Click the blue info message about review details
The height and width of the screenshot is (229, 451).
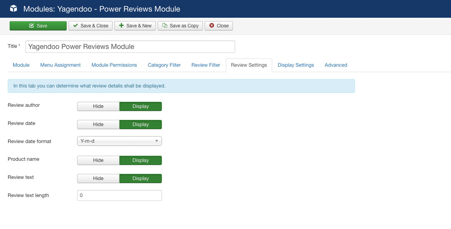[181, 86]
